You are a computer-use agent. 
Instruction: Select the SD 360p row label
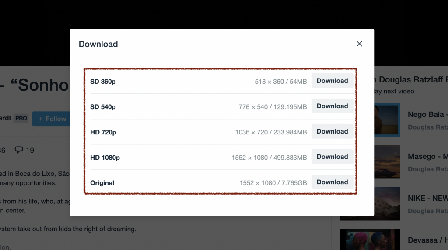tap(103, 82)
